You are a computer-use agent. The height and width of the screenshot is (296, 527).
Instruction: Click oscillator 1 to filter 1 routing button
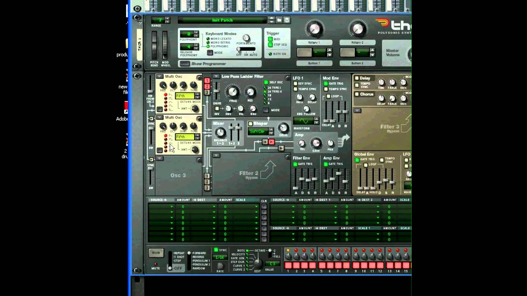(x=207, y=81)
